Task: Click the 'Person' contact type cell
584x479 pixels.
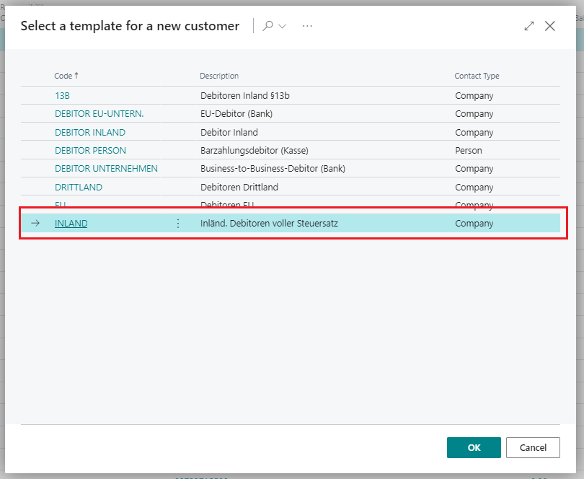Action: pyautogui.click(x=469, y=151)
